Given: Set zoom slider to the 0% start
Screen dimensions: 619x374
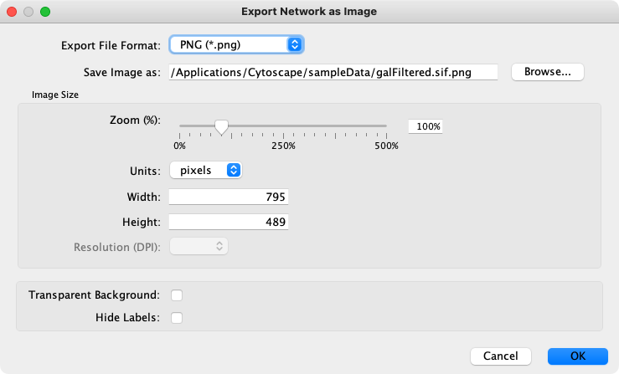Looking at the screenshot, I should [180, 126].
